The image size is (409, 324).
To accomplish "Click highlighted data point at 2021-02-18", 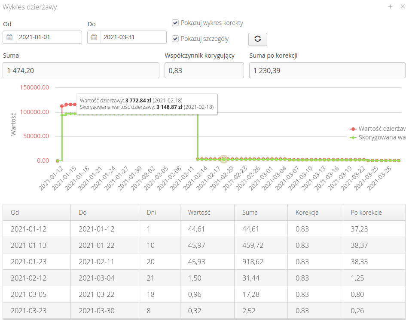I will click(x=223, y=160).
